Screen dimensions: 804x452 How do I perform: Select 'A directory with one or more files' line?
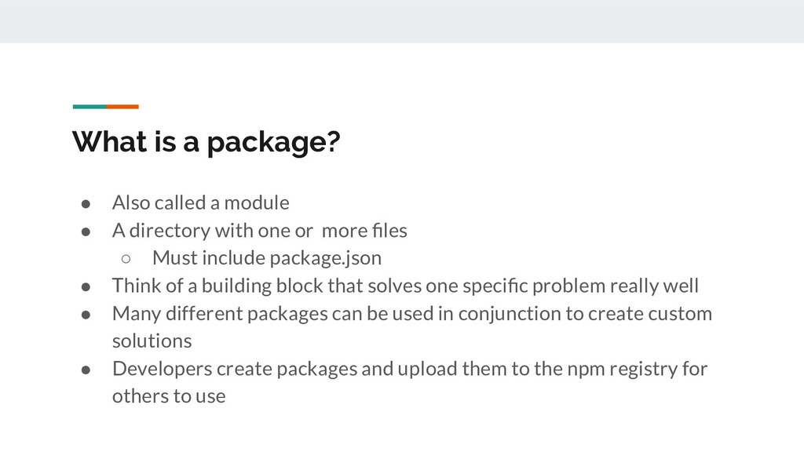pyautogui.click(x=259, y=231)
